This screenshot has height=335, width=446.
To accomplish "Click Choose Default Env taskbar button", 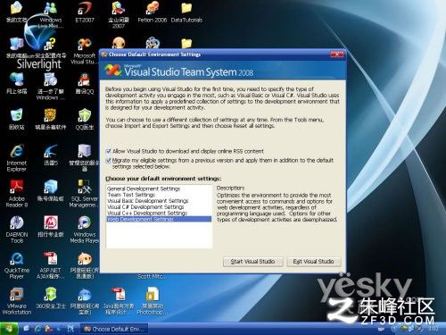I will 114,329.
